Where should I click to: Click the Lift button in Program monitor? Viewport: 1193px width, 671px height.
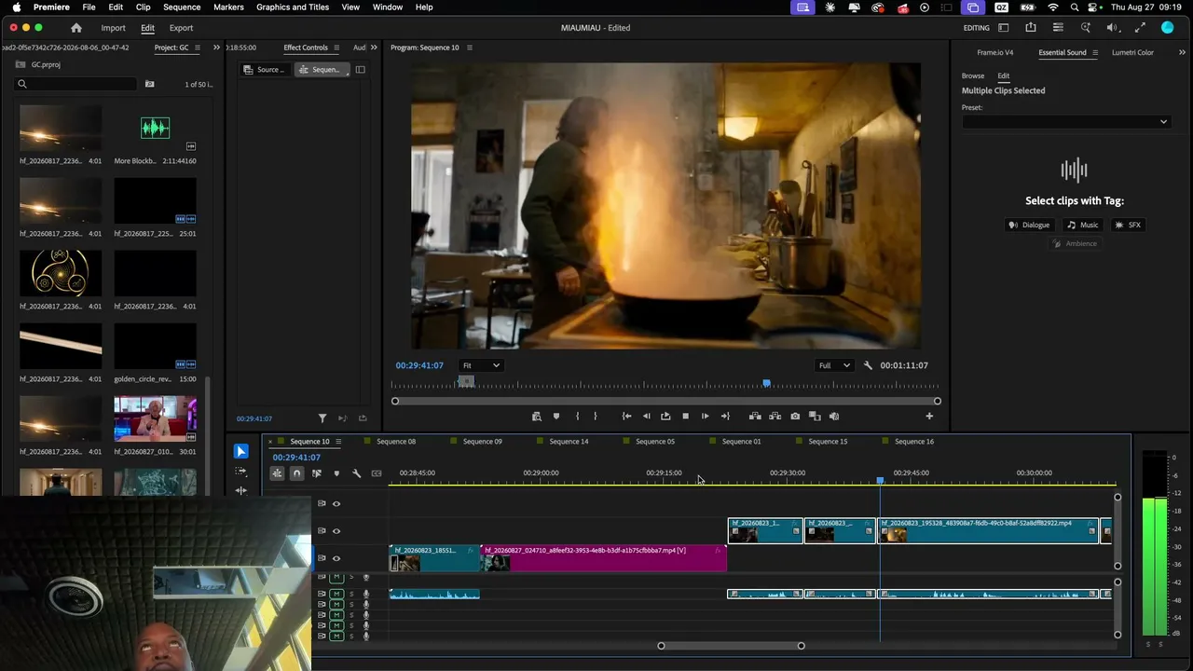755,417
